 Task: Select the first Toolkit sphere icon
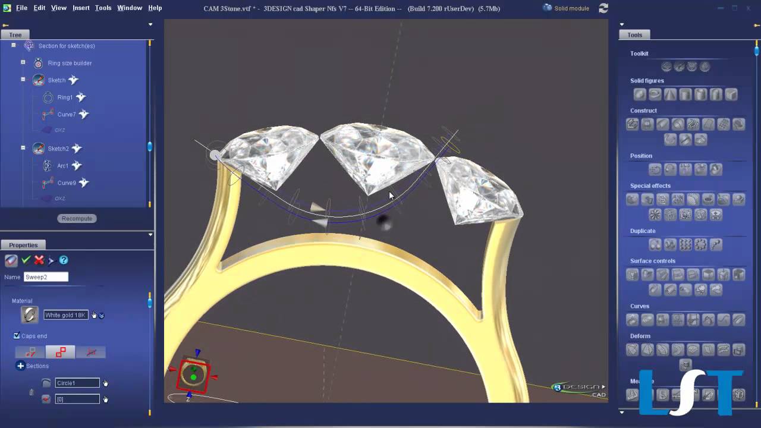coord(666,67)
